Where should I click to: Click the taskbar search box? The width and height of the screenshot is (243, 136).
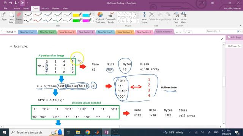[x=36, y=132]
